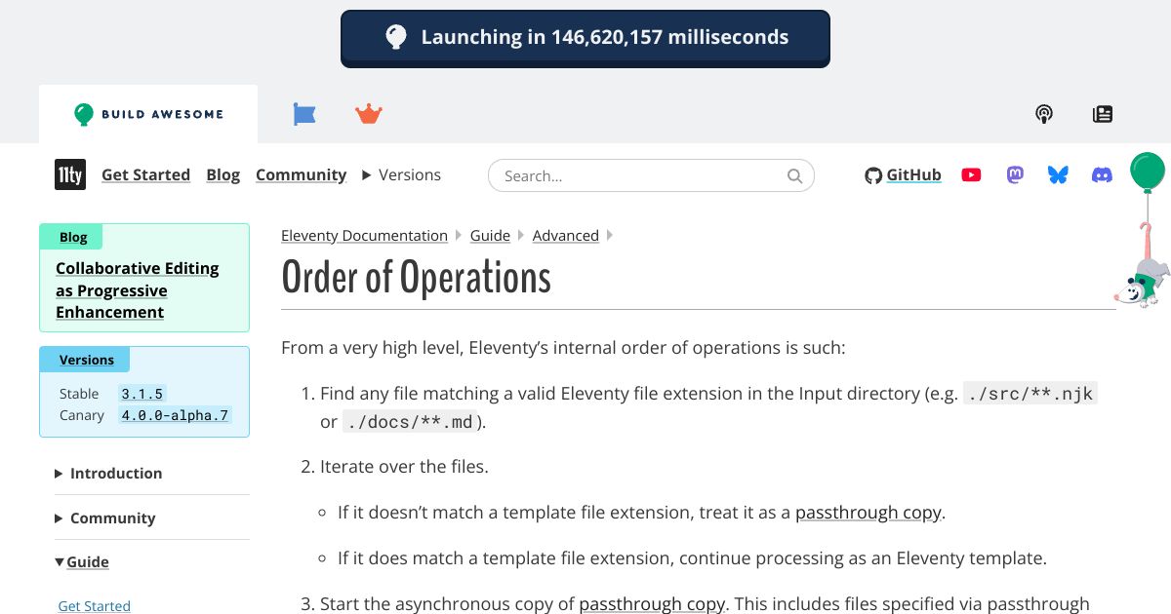Click the Launching countdown banner
This screenshot has height=614, width=1171.
point(585,39)
